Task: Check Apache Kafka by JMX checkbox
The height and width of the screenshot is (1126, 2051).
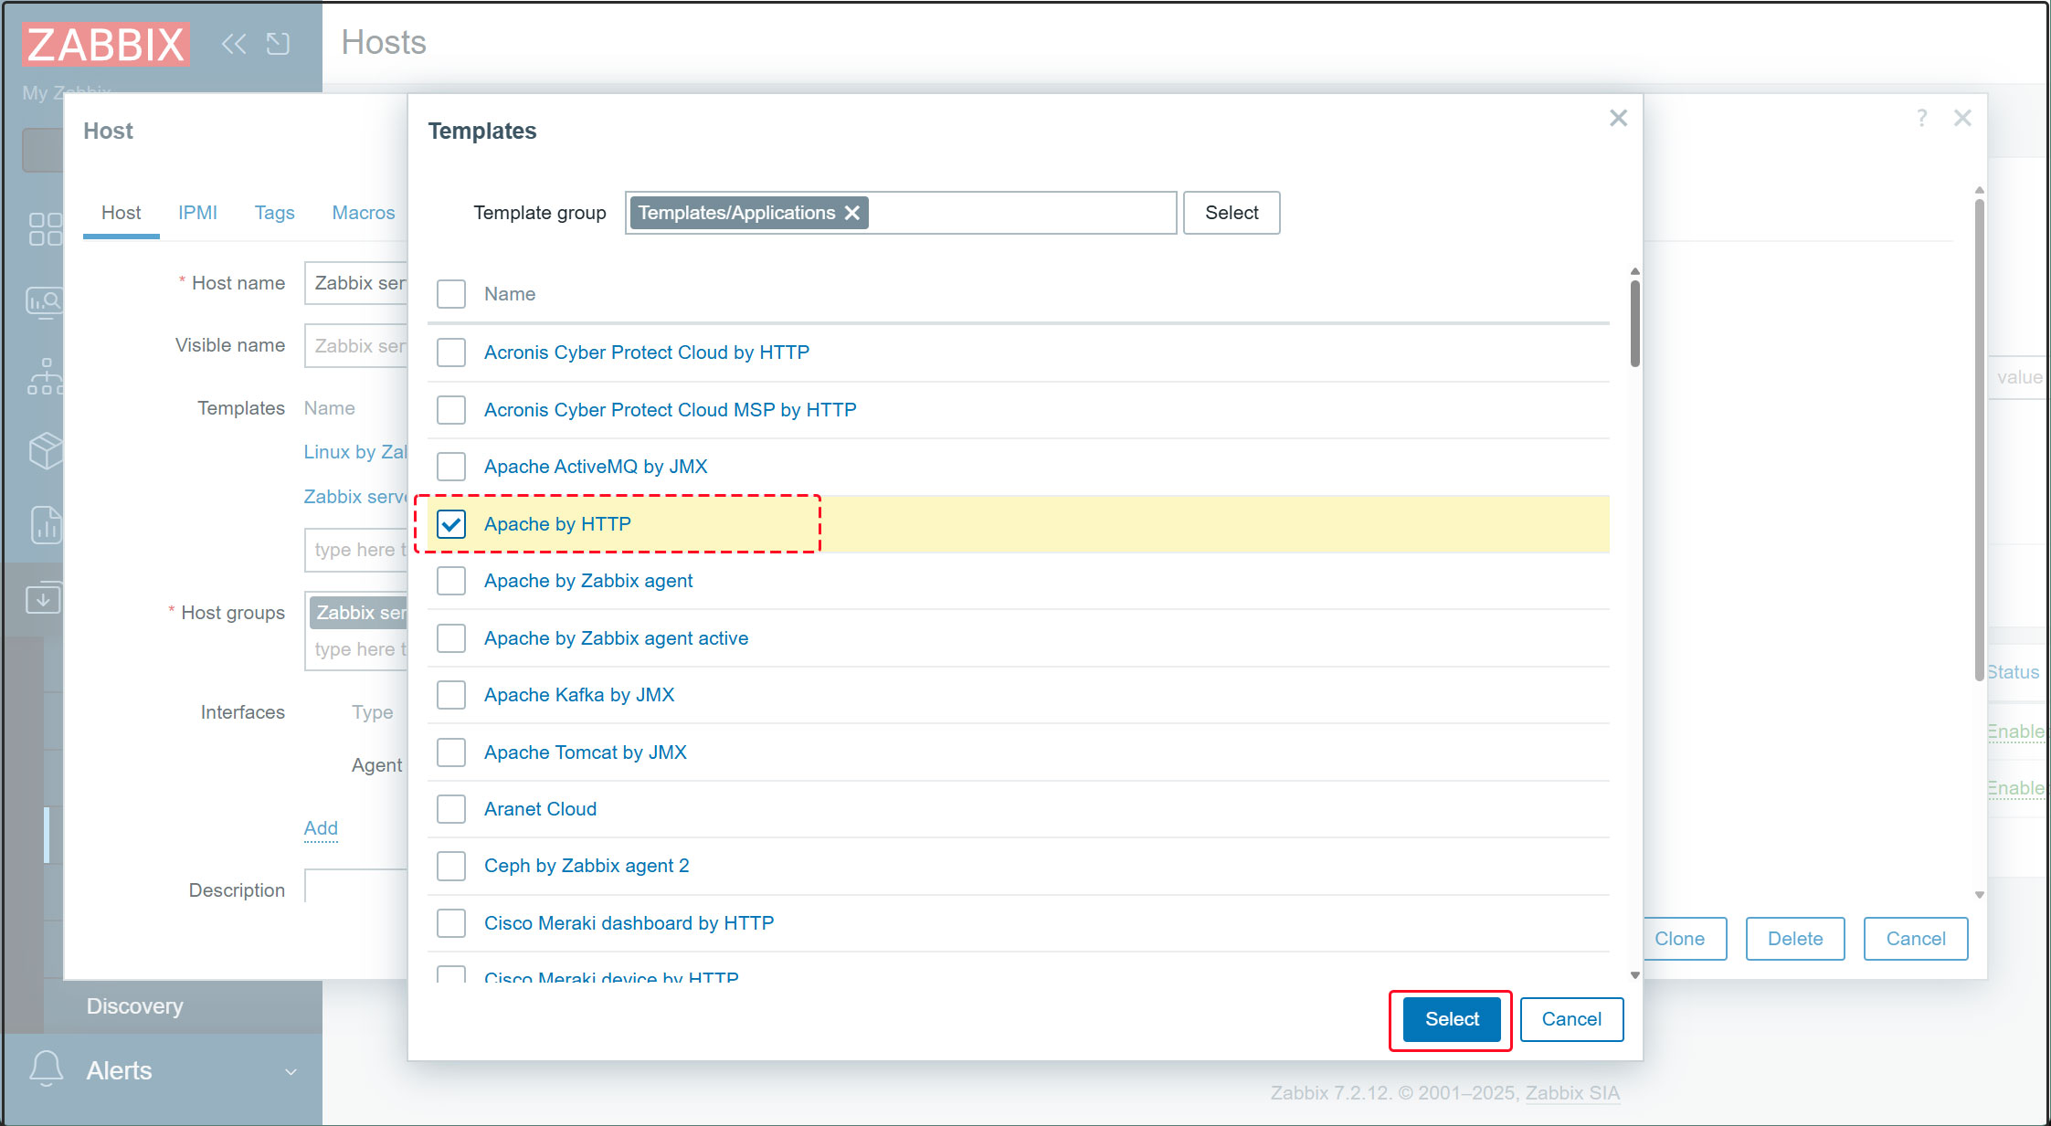Action: pyautogui.click(x=451, y=695)
